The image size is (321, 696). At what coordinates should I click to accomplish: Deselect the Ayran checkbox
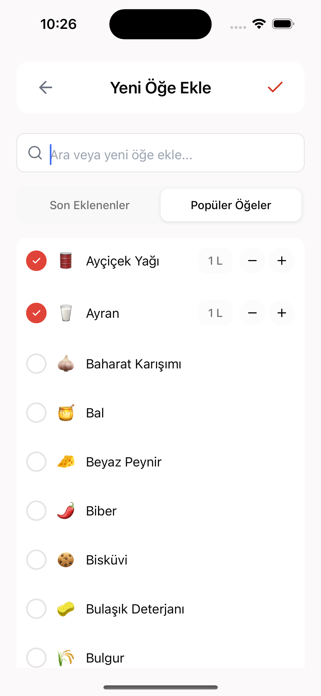[x=36, y=313]
